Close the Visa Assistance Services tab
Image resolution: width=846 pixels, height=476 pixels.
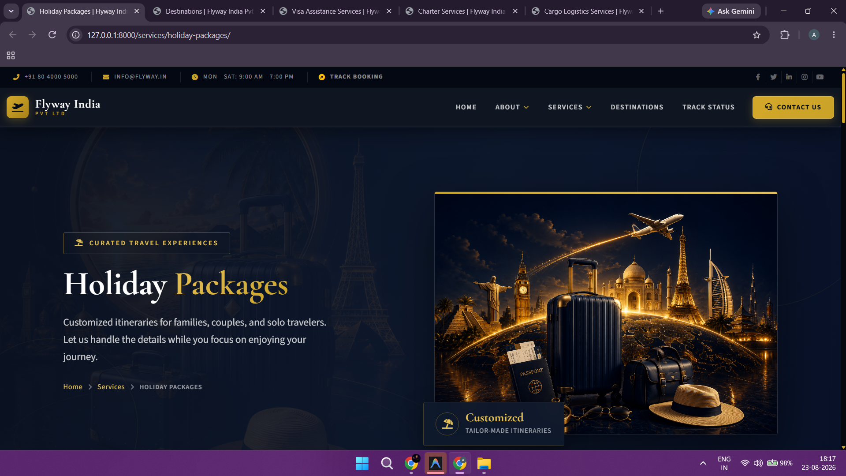click(x=389, y=11)
